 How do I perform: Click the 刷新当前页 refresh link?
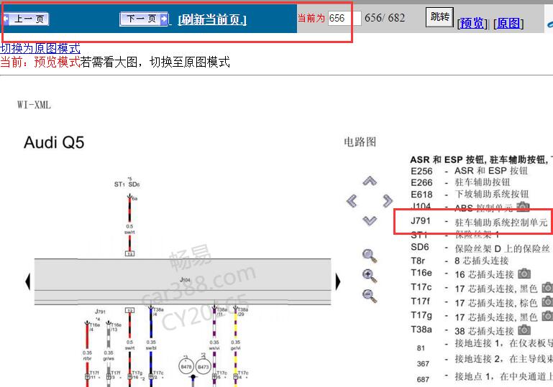pyautogui.click(x=212, y=19)
